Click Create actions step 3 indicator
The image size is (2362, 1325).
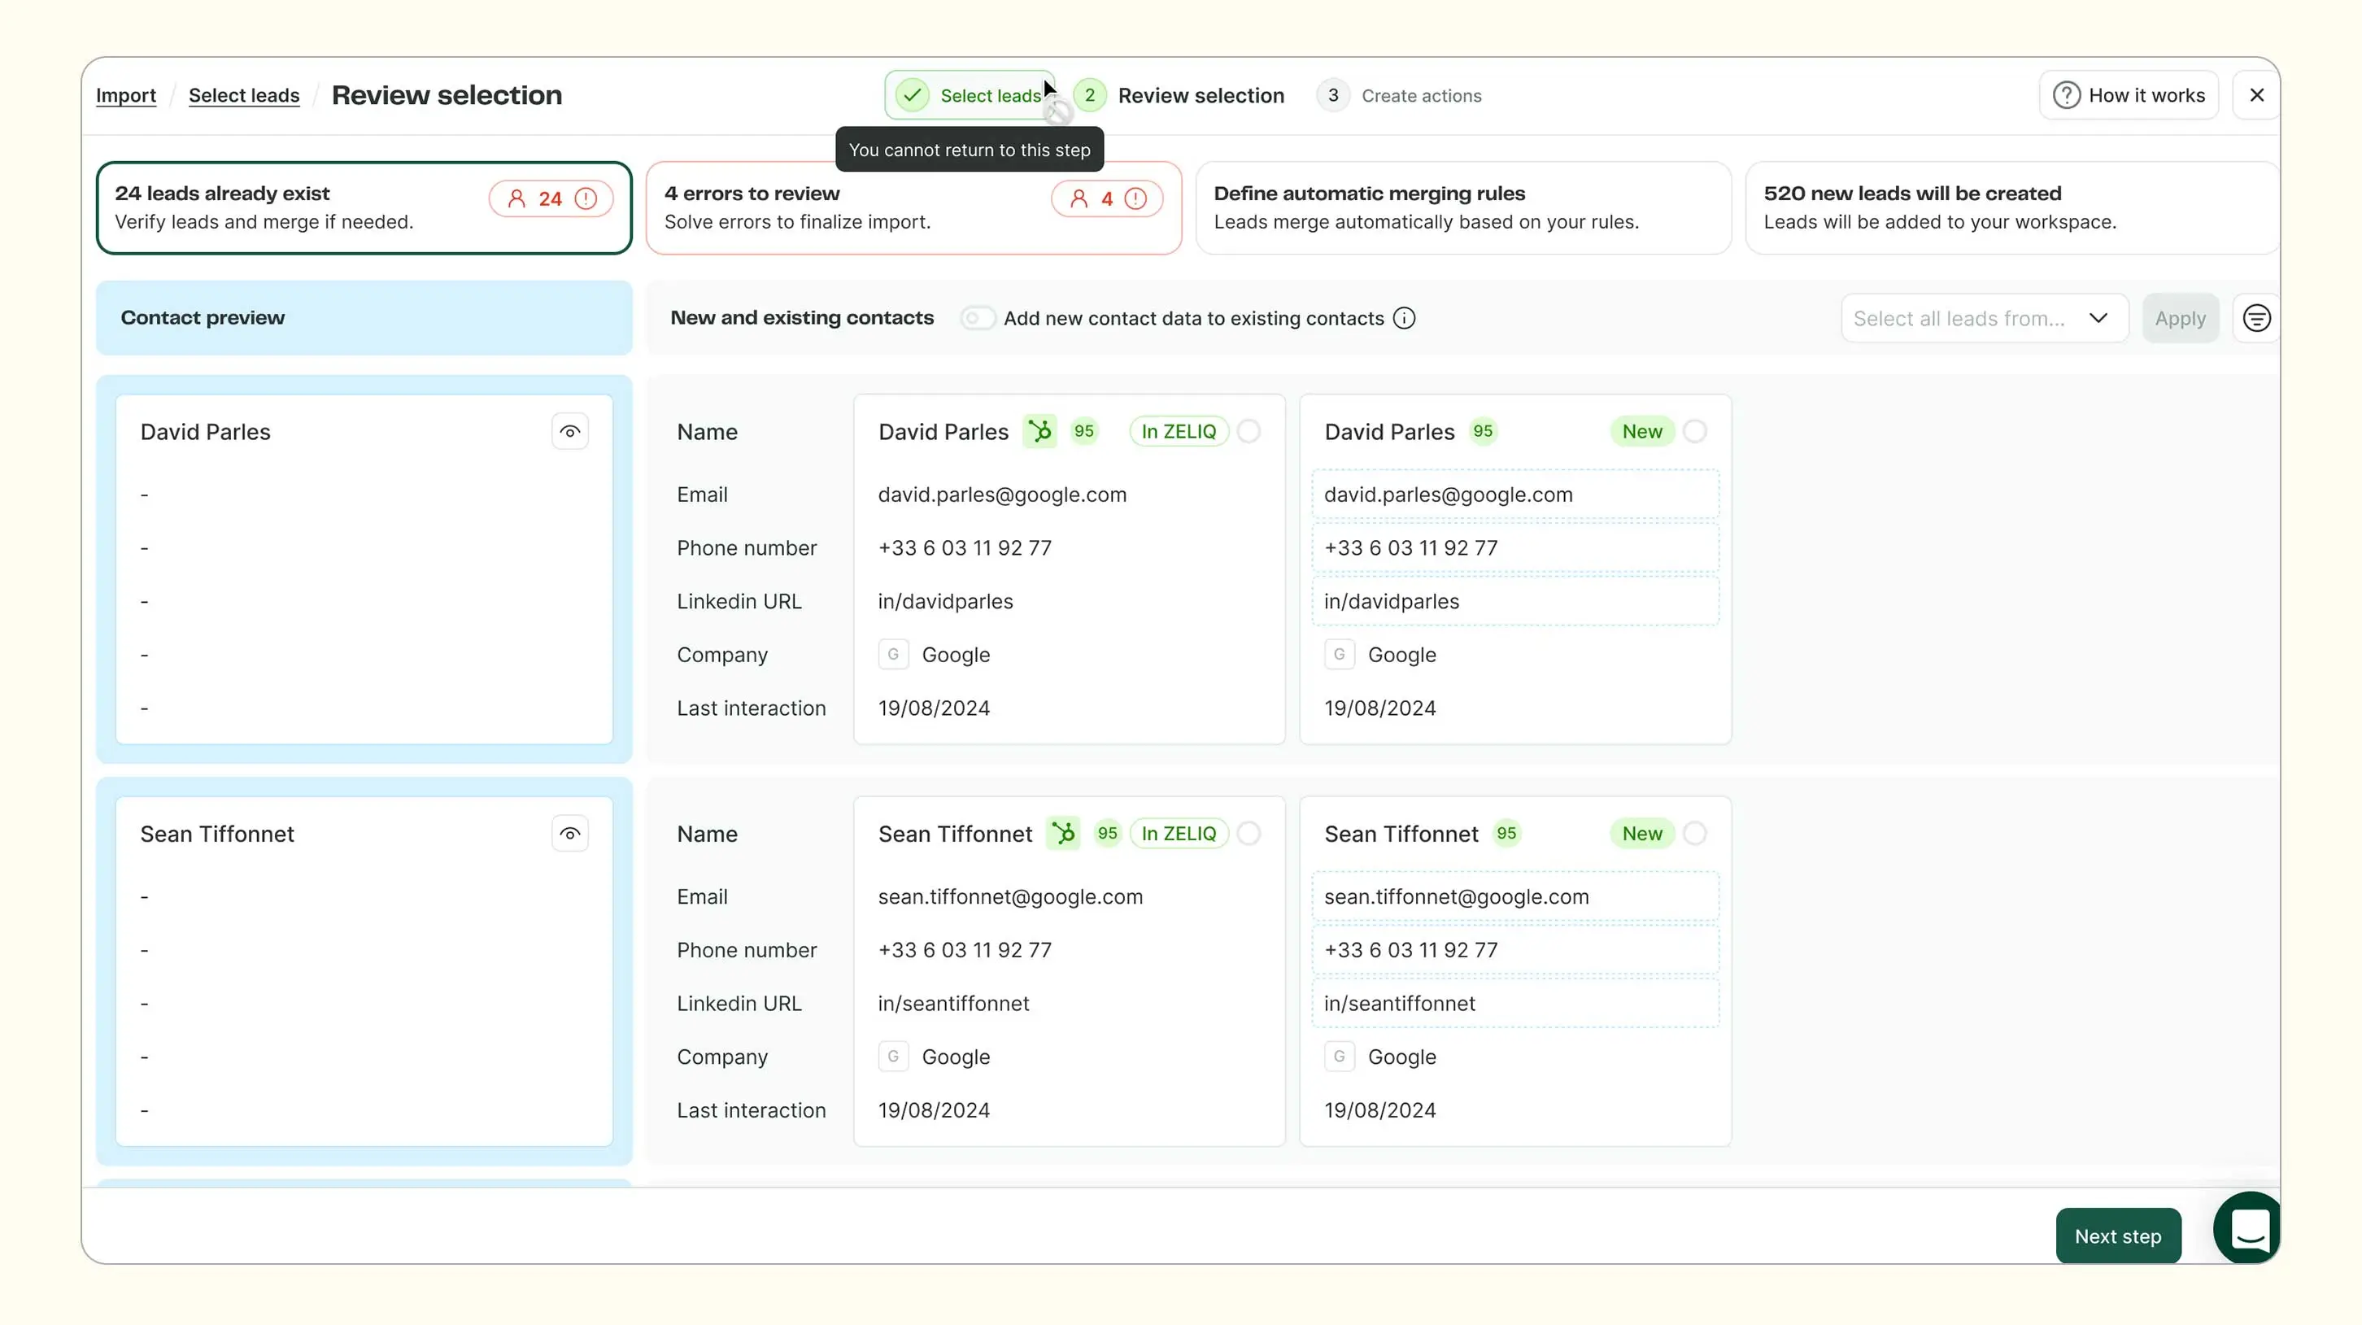point(1400,95)
